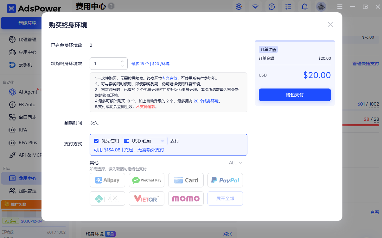Toggle the 优先使用 wallet checkbox
The width and height of the screenshot is (382, 238).
point(96,141)
